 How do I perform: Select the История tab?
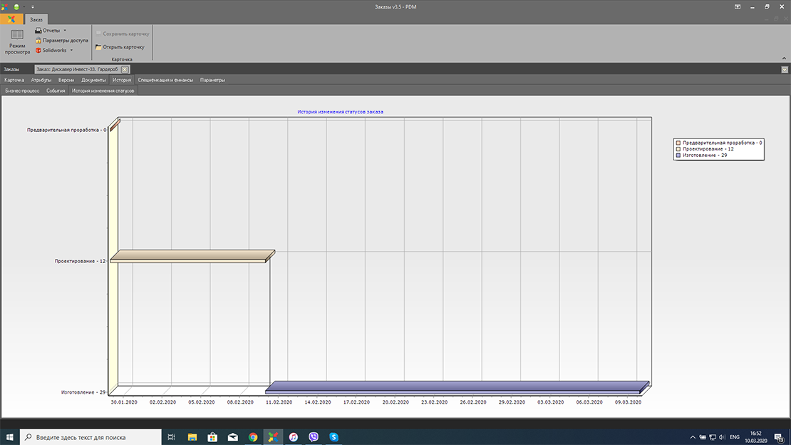pos(122,80)
